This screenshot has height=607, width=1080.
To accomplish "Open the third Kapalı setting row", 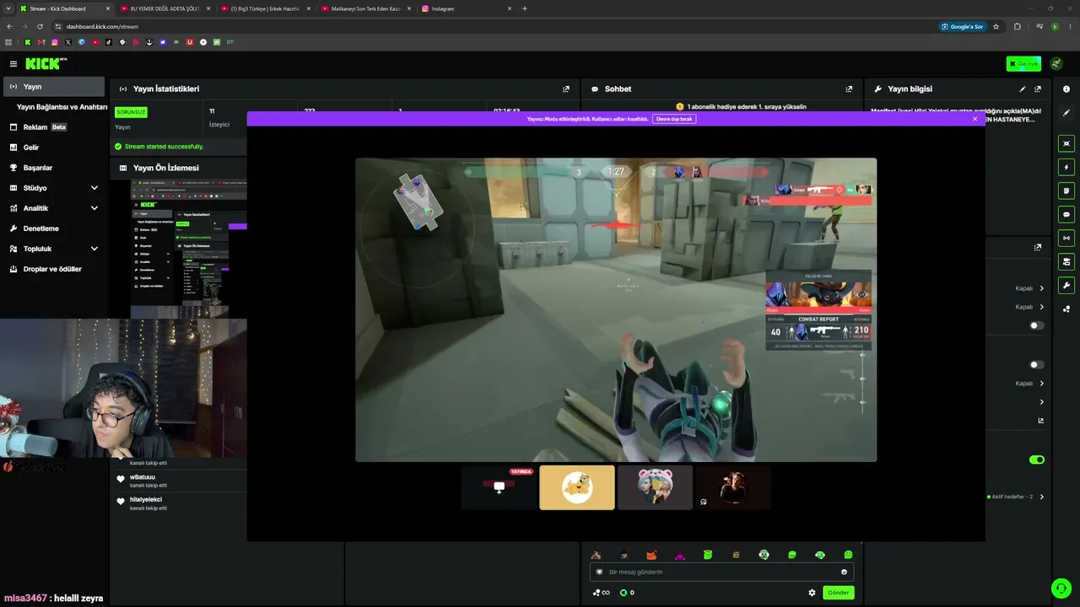I will tap(1029, 384).
